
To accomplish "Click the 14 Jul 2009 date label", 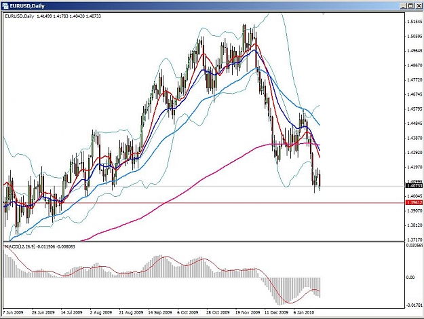I will (71, 312).
